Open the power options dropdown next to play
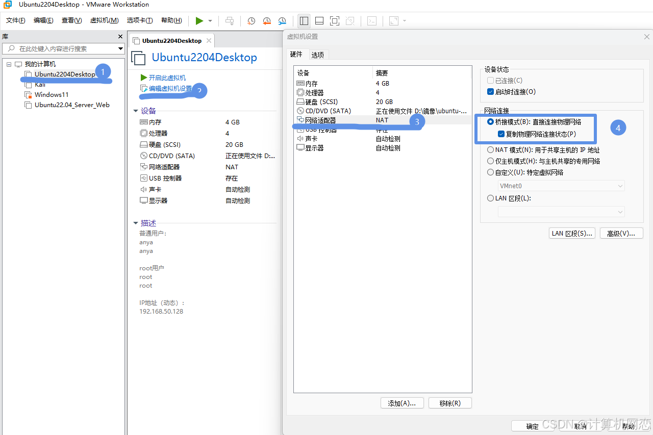This screenshot has height=435, width=653. pos(210,21)
